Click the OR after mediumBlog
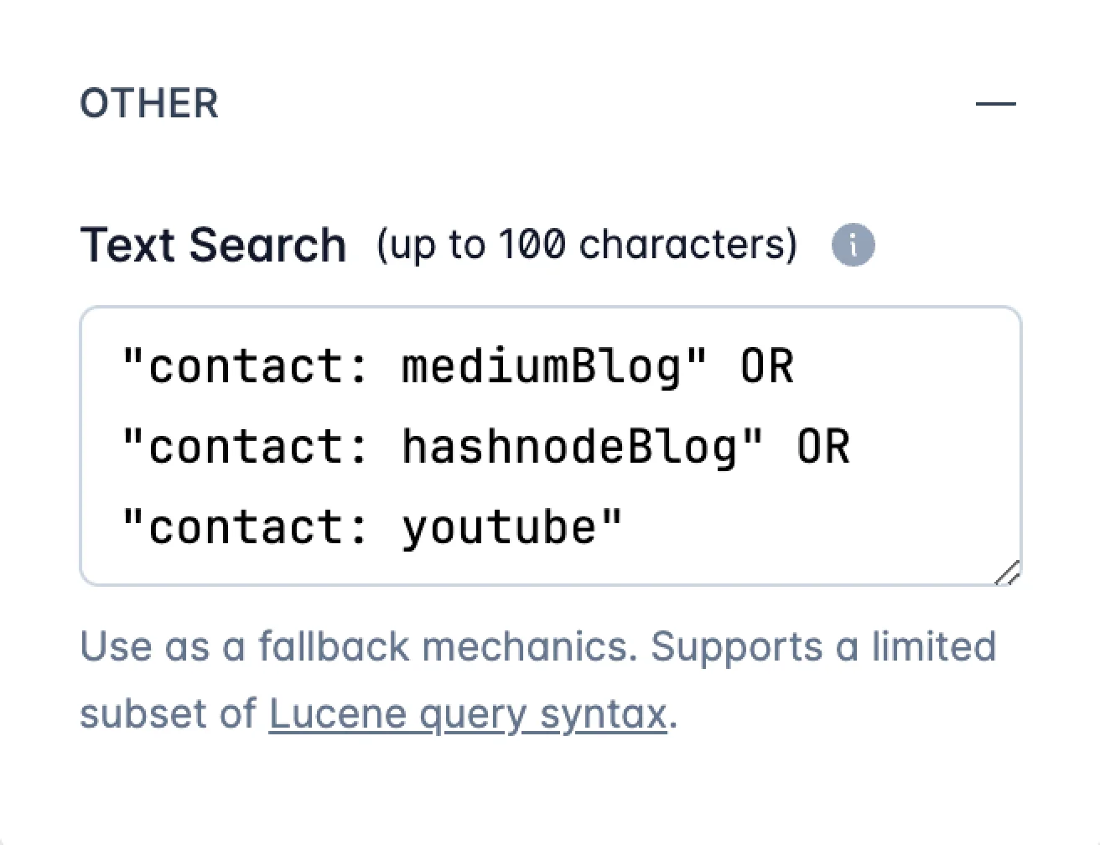 766,366
